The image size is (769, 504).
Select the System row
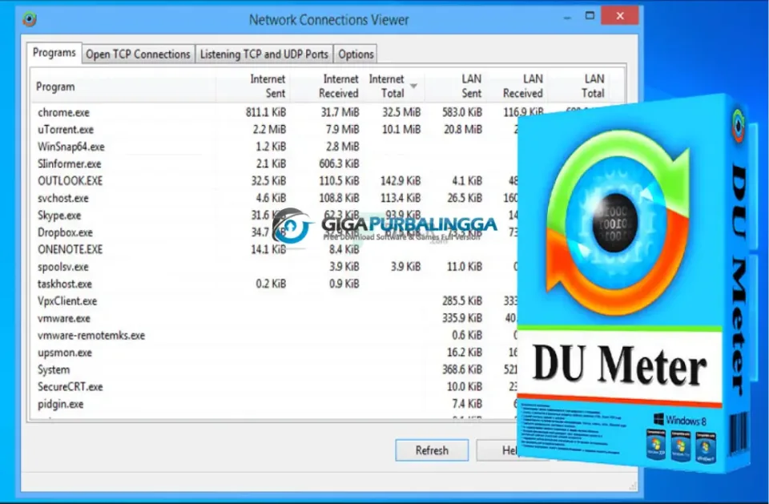click(275, 369)
